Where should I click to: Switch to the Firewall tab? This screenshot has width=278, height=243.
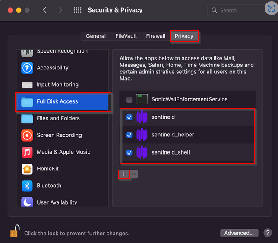156,36
